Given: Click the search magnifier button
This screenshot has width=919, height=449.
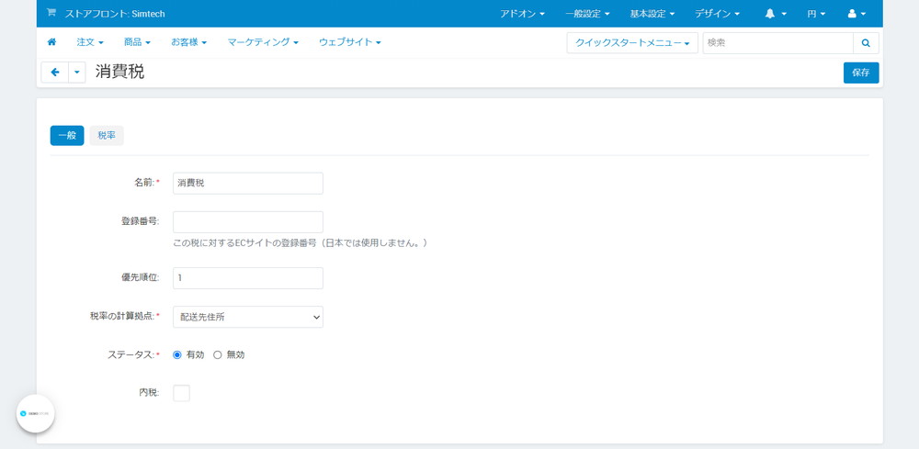Looking at the screenshot, I should coord(866,43).
